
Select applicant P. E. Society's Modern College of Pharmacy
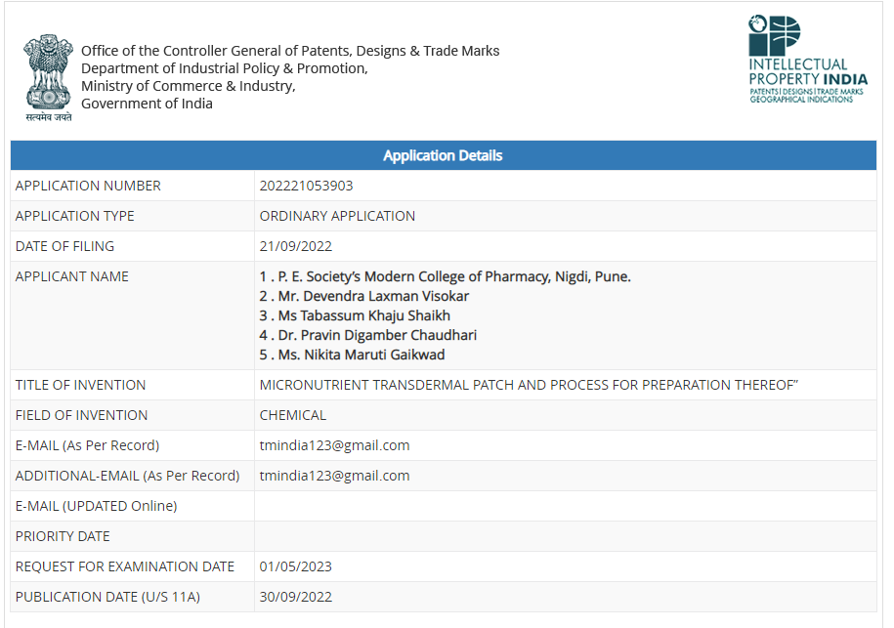tap(446, 276)
